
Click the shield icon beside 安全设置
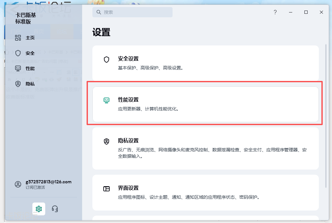[106, 59]
